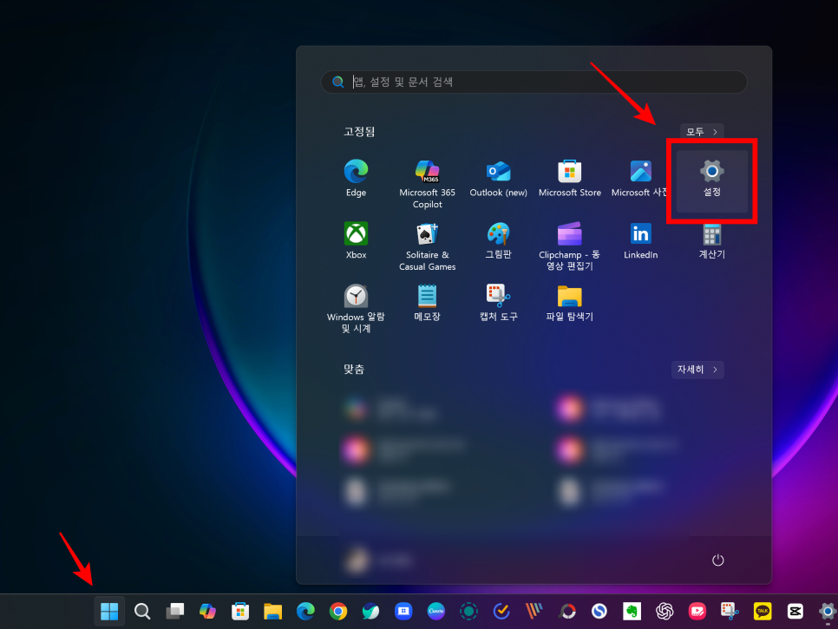The width and height of the screenshot is (838, 629).
Task: Launch 계산기 (Calculator)
Action: coord(711,241)
